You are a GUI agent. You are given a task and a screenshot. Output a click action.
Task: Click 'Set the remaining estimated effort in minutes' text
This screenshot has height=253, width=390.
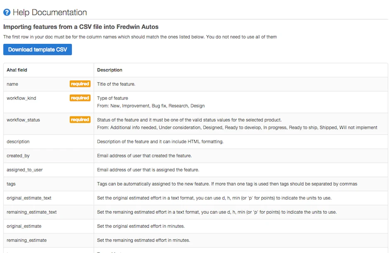[x=144, y=240]
